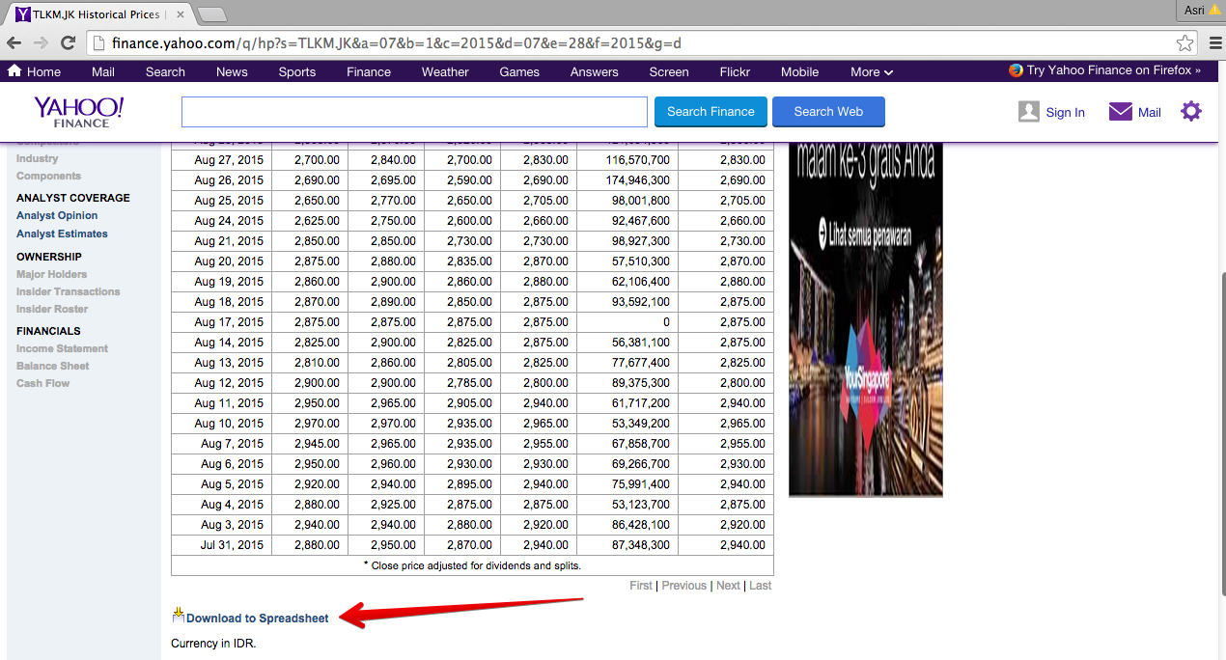The image size is (1226, 660).
Task: Bookmark the page with the star icon
Action: click(x=1184, y=42)
